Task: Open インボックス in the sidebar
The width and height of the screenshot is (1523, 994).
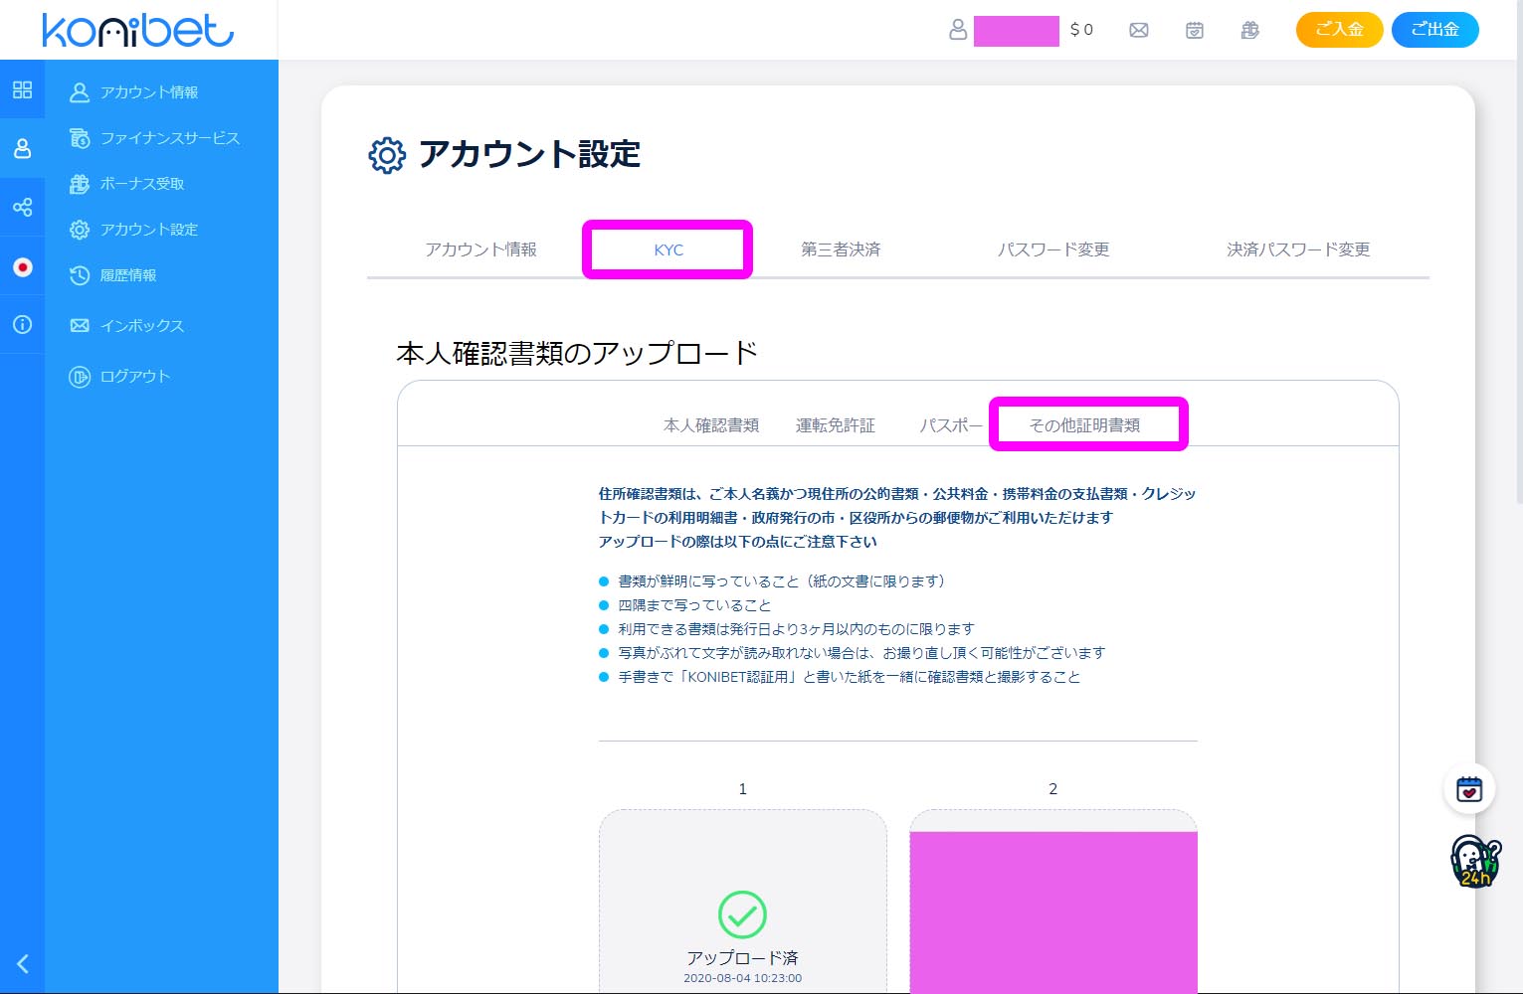Action: pos(142,326)
